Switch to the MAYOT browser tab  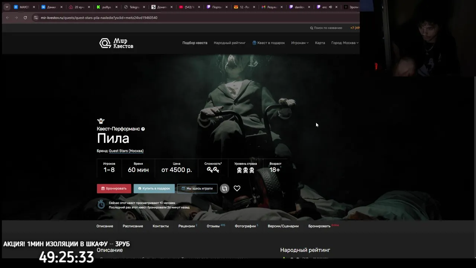click(x=24, y=7)
